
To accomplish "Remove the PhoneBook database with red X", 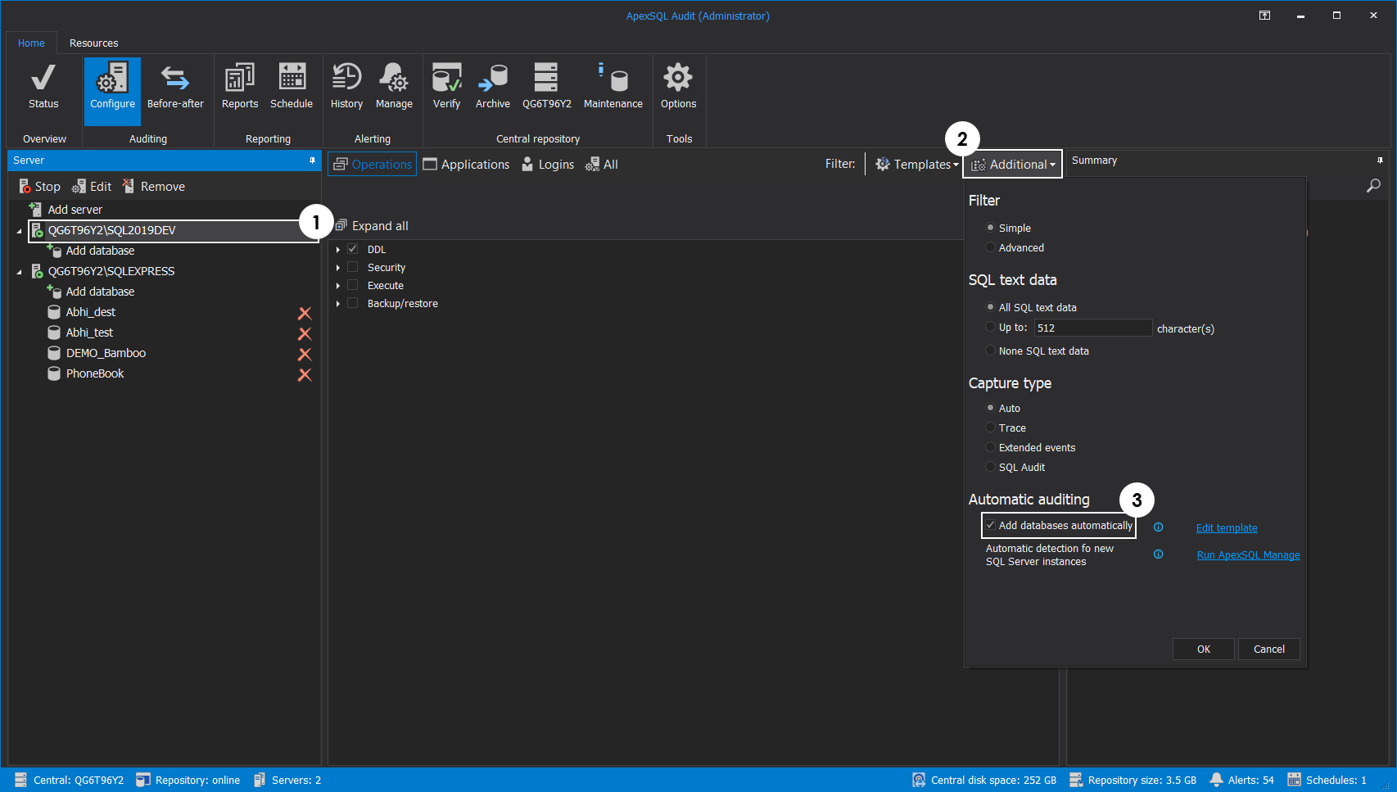I will [305, 374].
